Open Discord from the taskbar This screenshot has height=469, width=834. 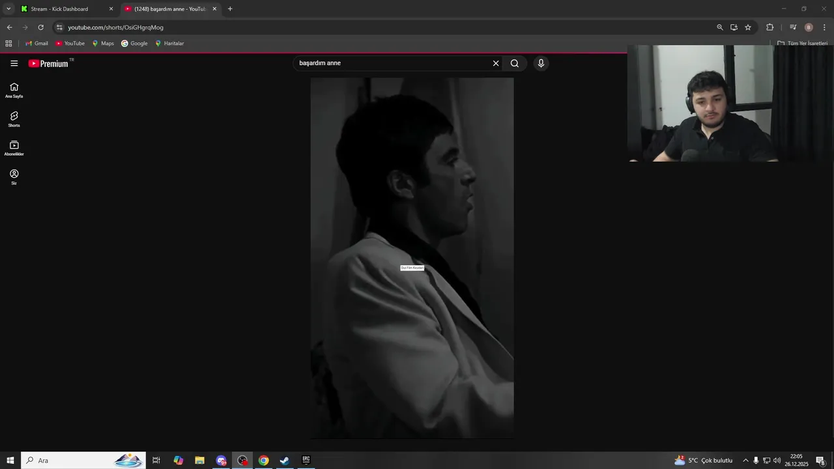coord(221,461)
